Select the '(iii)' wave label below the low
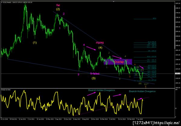 pos(140,83)
